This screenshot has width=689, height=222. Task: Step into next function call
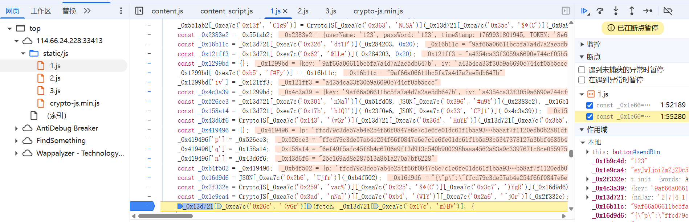click(616, 11)
